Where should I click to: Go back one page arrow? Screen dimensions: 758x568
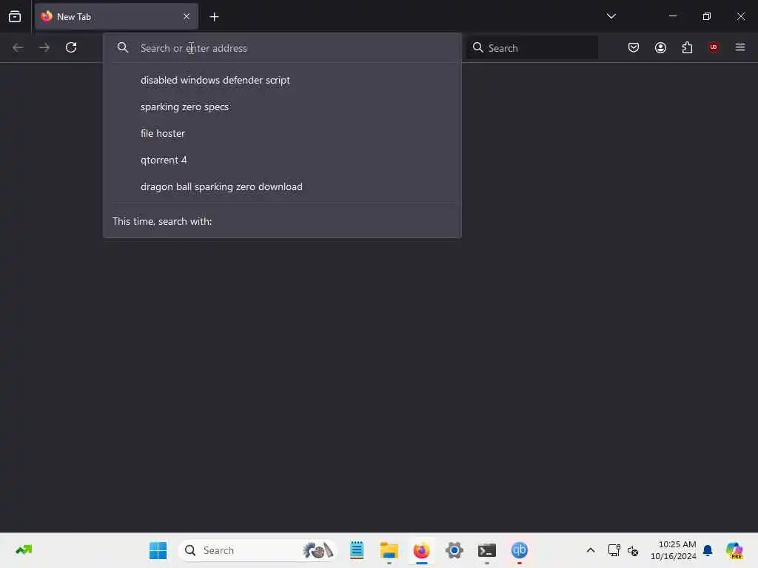(18, 47)
